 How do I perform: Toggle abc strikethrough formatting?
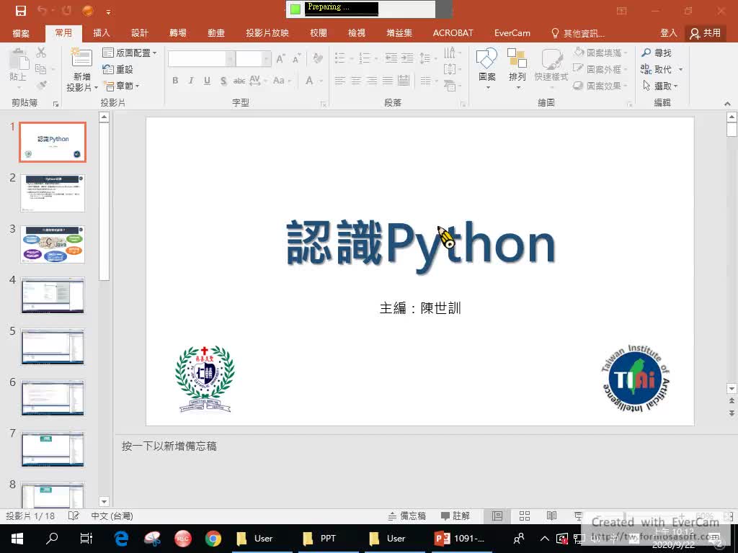[239, 81]
